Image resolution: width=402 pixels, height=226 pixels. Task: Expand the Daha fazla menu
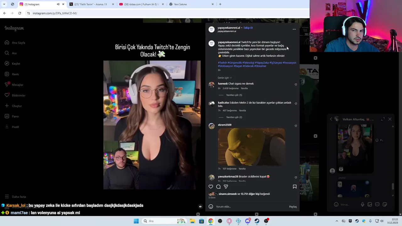point(15,197)
